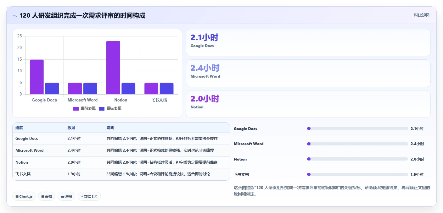Image resolution: width=443 pixels, height=213 pixels.
Task: Click the 正文协作顺畅 description in Google Docs row
Action: [x=162, y=139]
